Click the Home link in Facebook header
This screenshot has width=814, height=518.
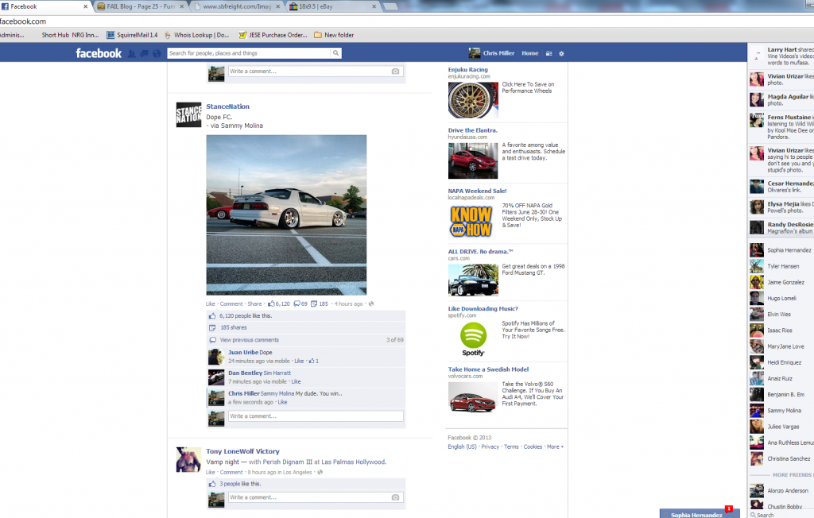coord(530,53)
